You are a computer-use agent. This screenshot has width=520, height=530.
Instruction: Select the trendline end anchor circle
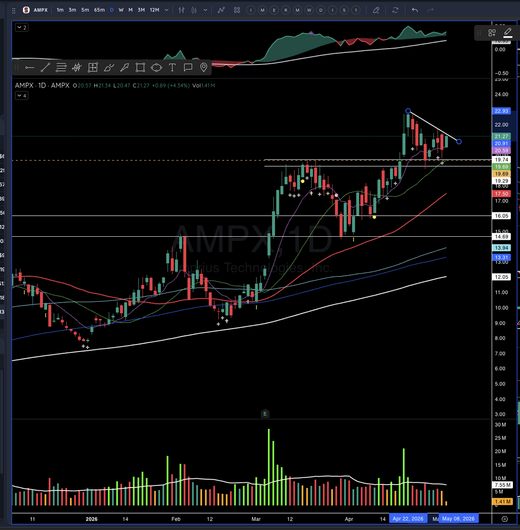tap(459, 142)
